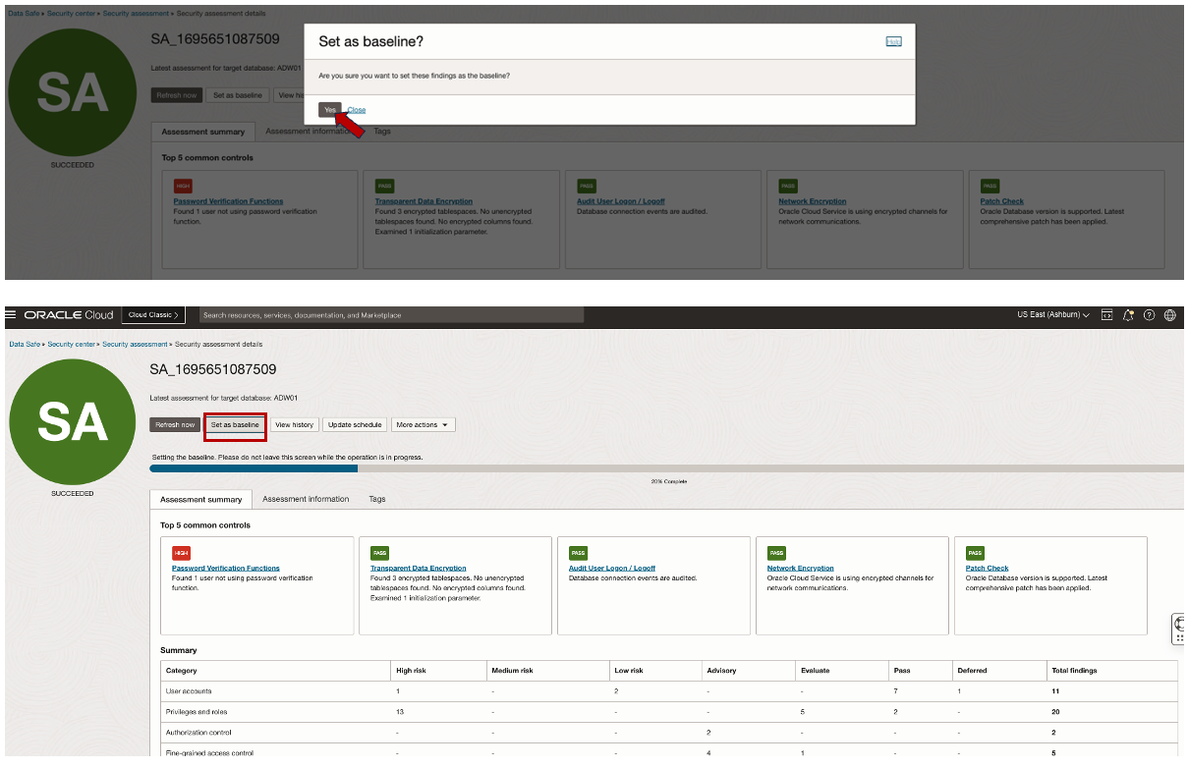The width and height of the screenshot is (1188, 768).
Task: Open dimmed Patch Check link behind the dialog
Action: pyautogui.click(x=1002, y=201)
